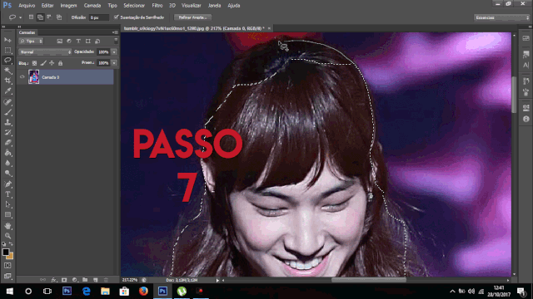The width and height of the screenshot is (533, 299).
Task: Click the Refine Edge button
Action: pos(192,17)
